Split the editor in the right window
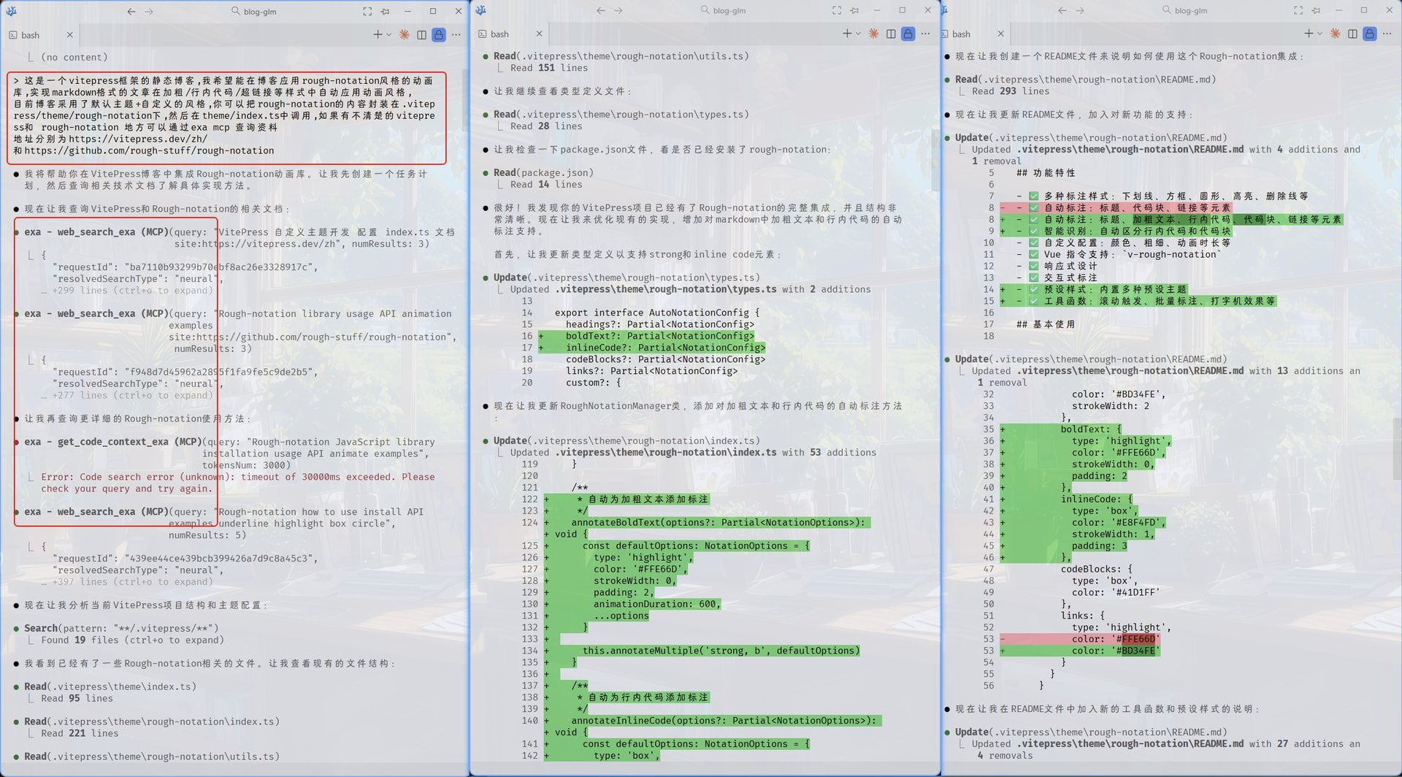This screenshot has width=1402, height=777. point(1352,34)
